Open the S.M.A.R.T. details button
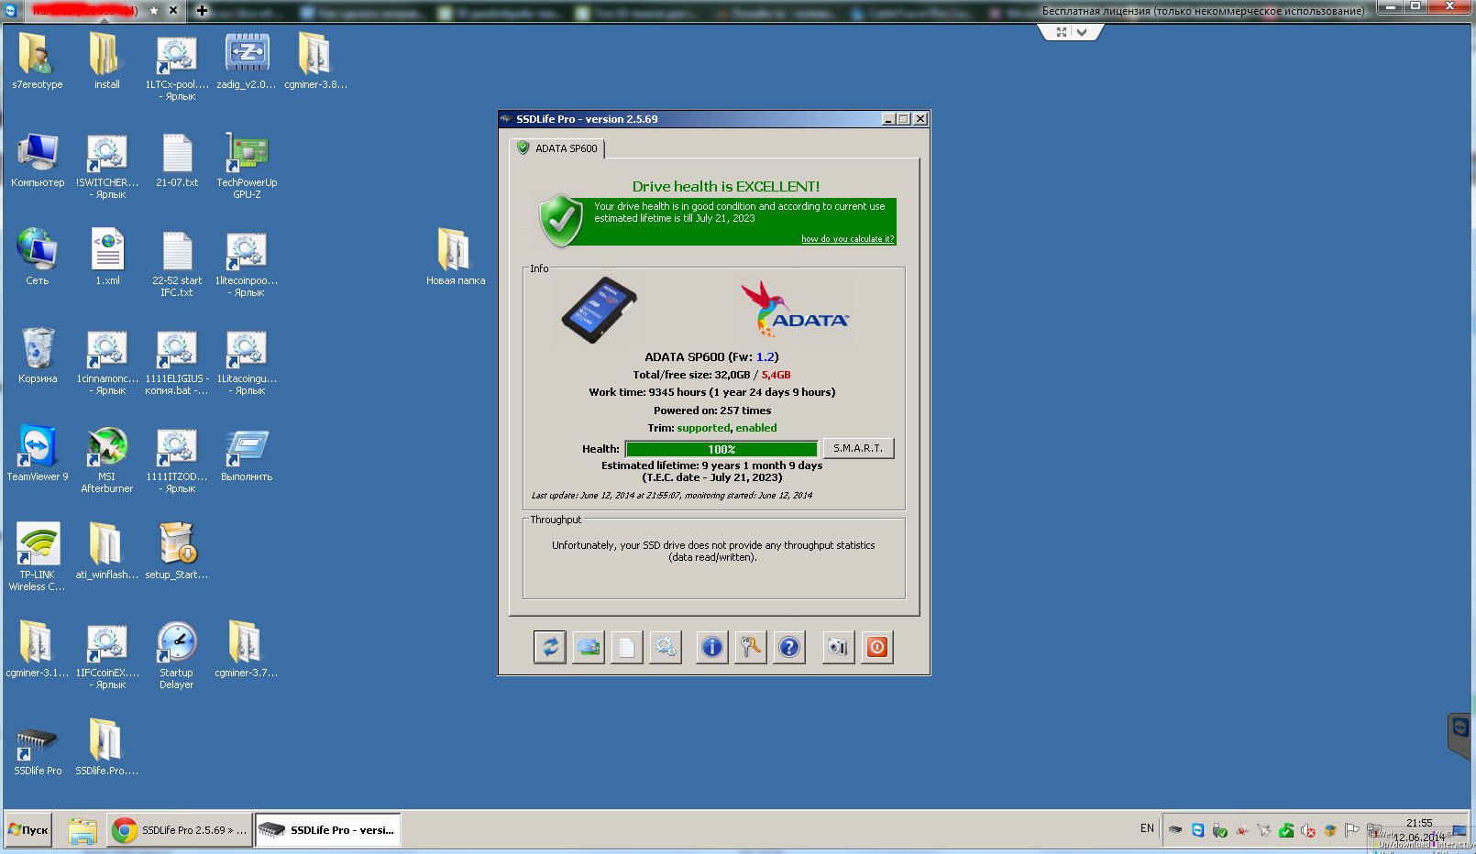1476x854 pixels. click(858, 448)
